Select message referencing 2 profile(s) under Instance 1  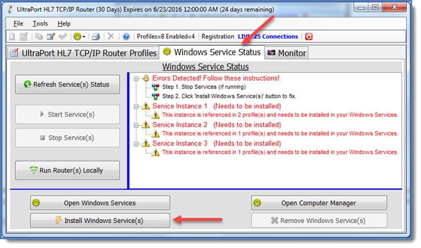pyautogui.click(x=280, y=115)
